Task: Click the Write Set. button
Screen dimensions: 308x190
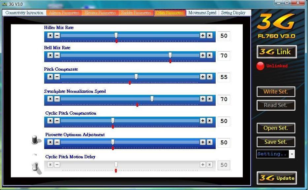Action: (x=276, y=92)
